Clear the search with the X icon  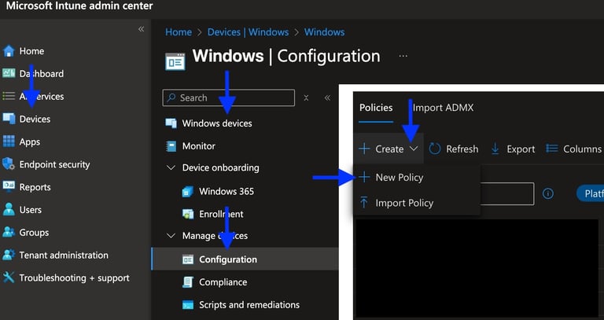point(306,97)
